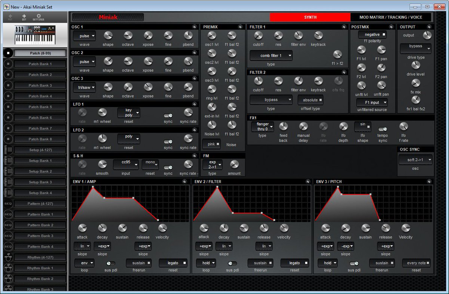Click the Setup Bank 1 grid icon
449x294 pixels.
click(8, 161)
